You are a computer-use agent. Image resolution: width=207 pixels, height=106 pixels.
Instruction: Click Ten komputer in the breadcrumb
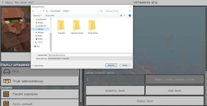tap(55, 11)
